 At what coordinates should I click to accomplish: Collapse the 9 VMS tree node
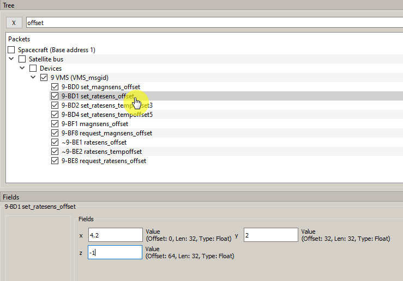[33, 78]
